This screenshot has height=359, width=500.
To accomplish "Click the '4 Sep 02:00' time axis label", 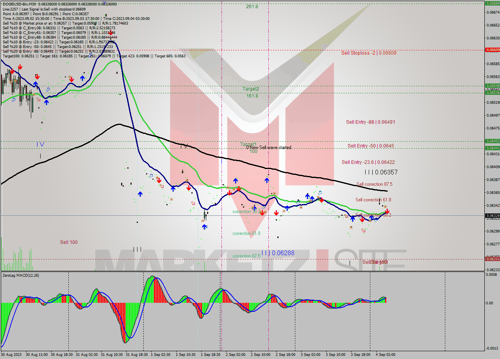I will point(386,355).
